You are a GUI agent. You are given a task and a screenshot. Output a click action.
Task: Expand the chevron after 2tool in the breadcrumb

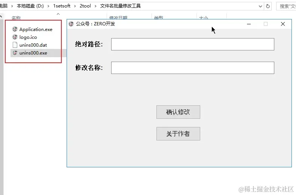[95, 6]
